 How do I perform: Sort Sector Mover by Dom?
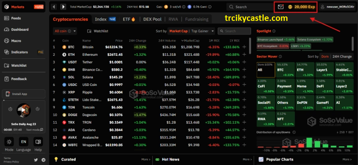point(325,57)
